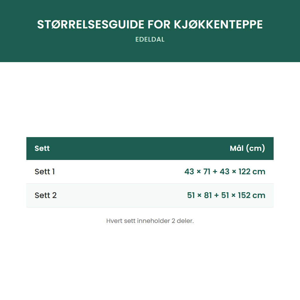Click the word KJØKKENTEPPE in the heading

[218, 25]
